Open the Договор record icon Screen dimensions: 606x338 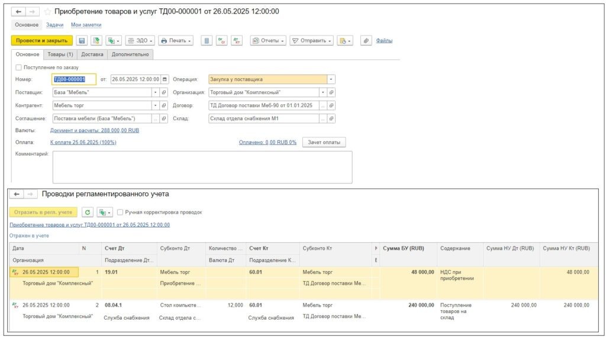pos(331,105)
